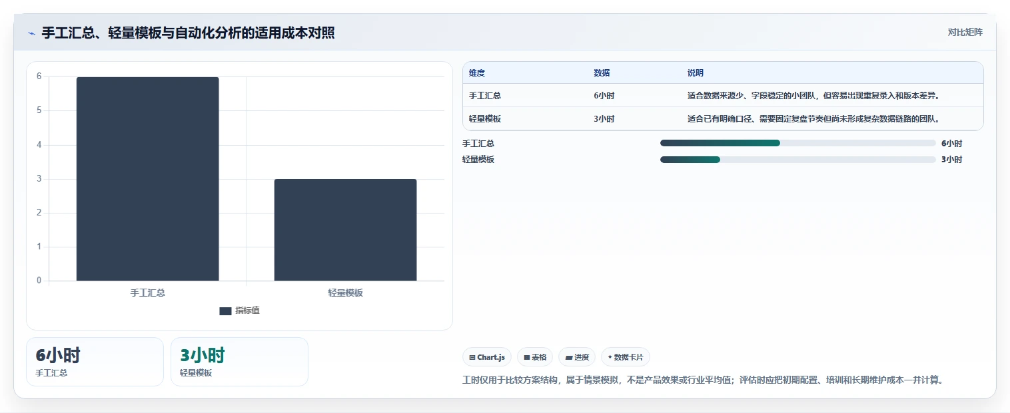
Task: Click the 6小时 value right of the progress bar
Action: pyautogui.click(x=952, y=143)
